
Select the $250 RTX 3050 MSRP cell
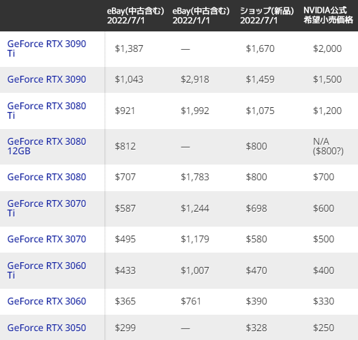click(323, 328)
